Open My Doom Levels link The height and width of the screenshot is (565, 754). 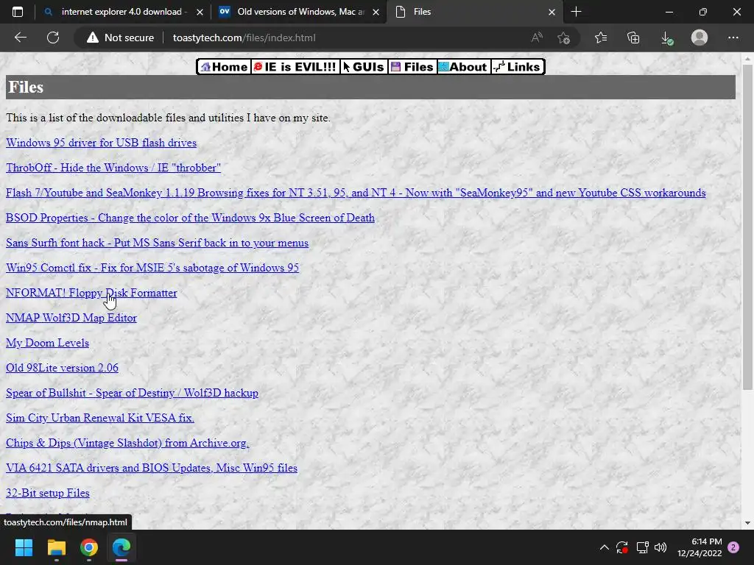coord(47,343)
